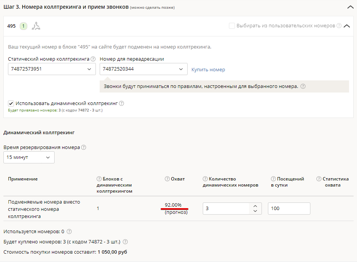
Task: Click help icon beside number reservation time
Action: [84, 147]
